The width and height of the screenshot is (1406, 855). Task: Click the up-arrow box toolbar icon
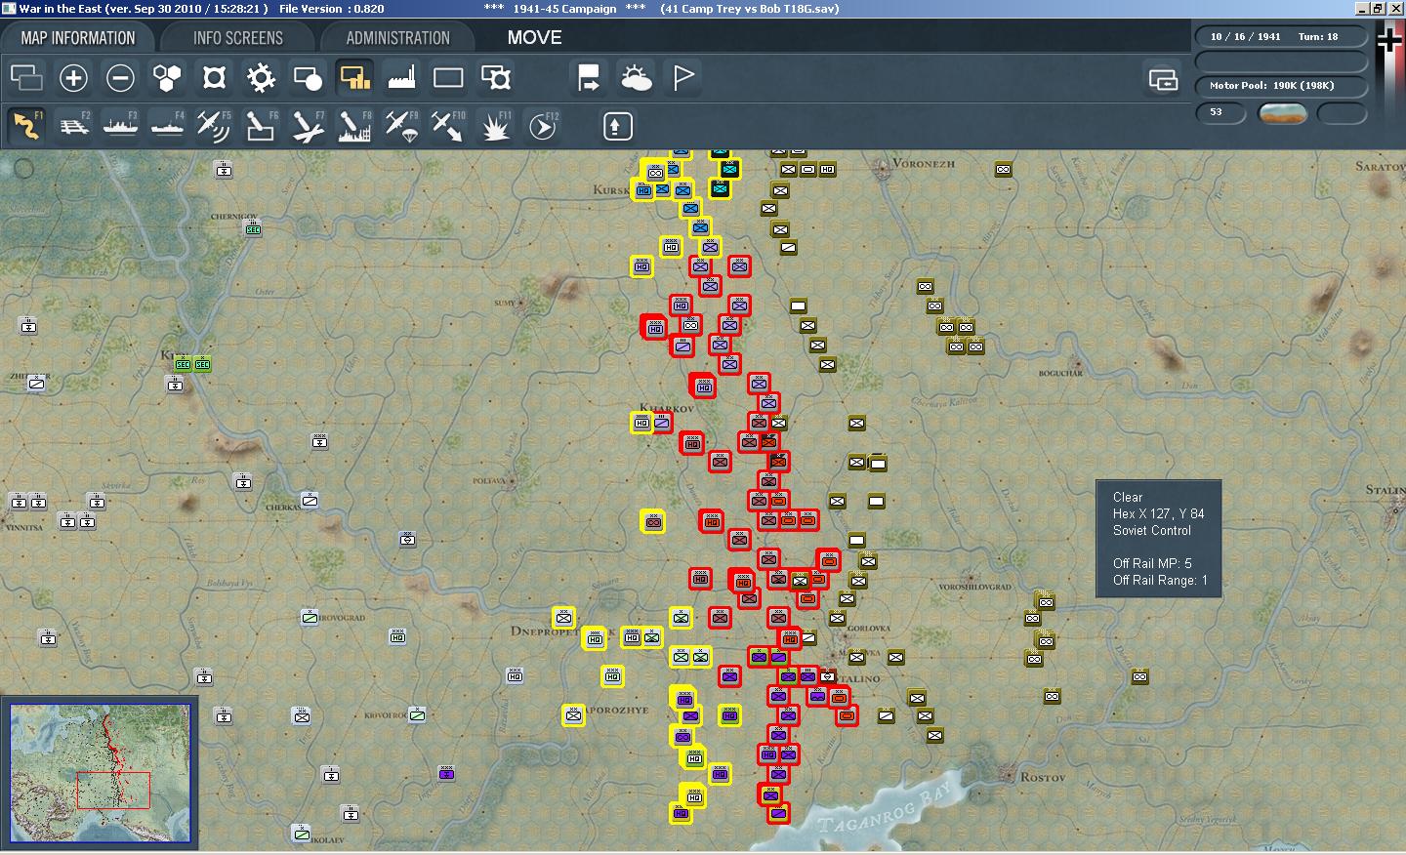[x=617, y=126]
